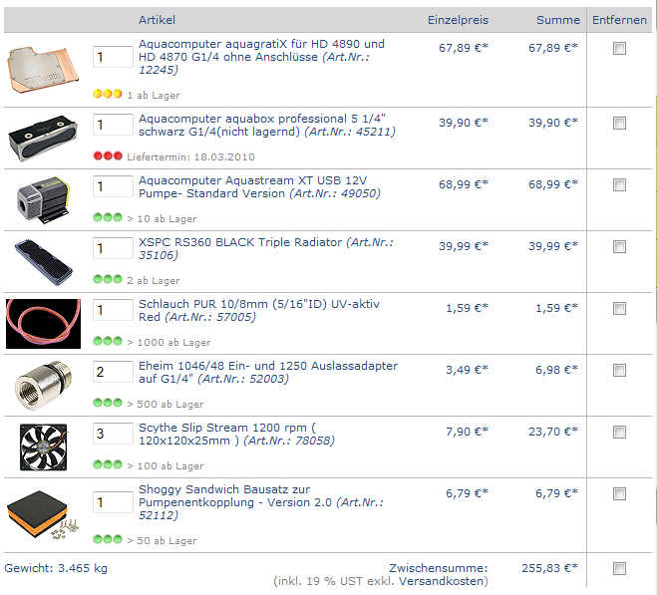Click the red PUR hose image
The height and width of the screenshot is (595, 657).
click(43, 324)
